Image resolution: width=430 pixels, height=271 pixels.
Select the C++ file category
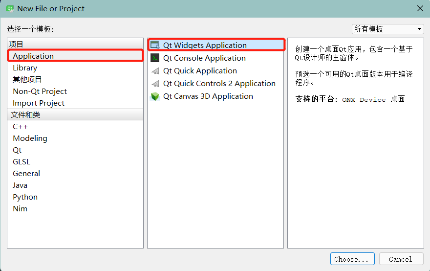click(75, 127)
